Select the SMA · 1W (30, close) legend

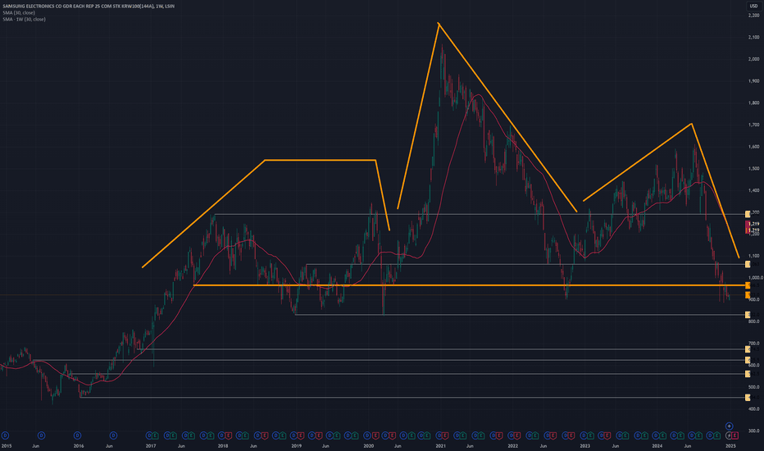(x=25, y=19)
